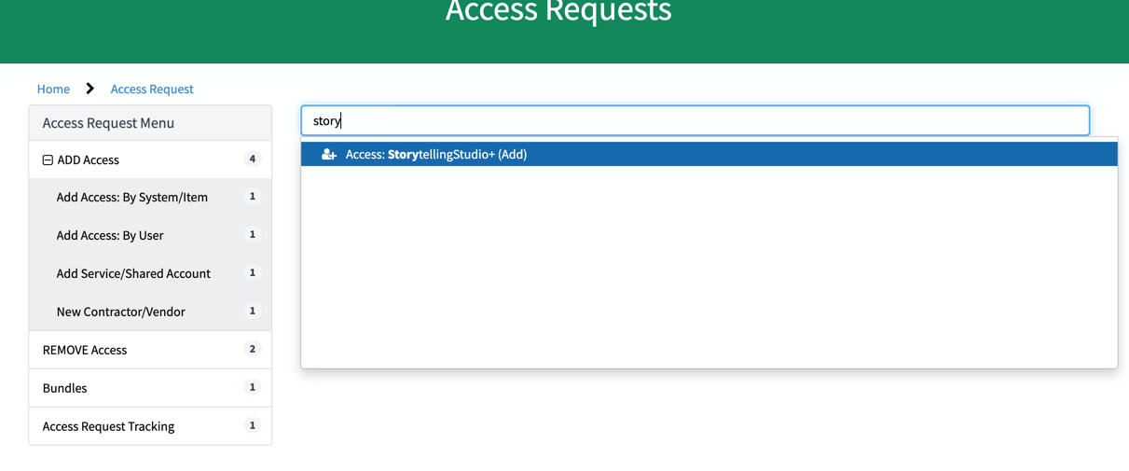Click the New Contractor/Vendor count badge
The height and width of the screenshot is (471, 1129).
pos(252,312)
